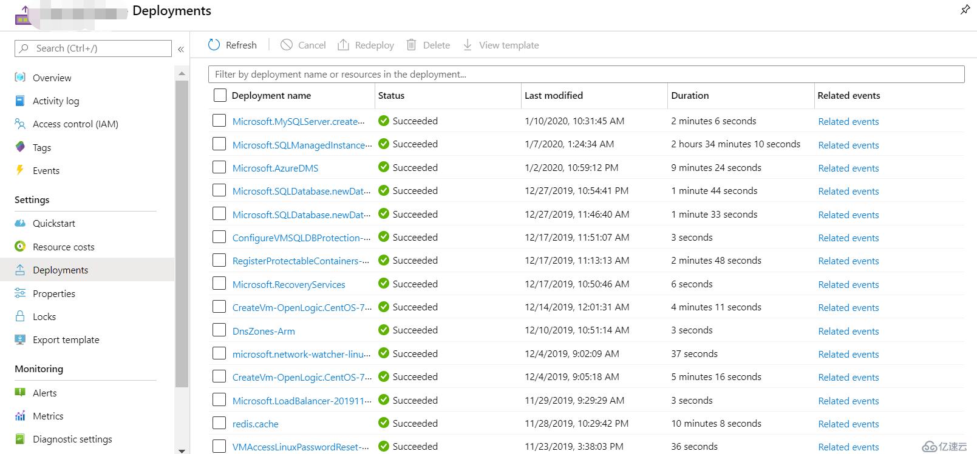Click the Export template icon
The height and width of the screenshot is (454, 977).
[x=20, y=339]
